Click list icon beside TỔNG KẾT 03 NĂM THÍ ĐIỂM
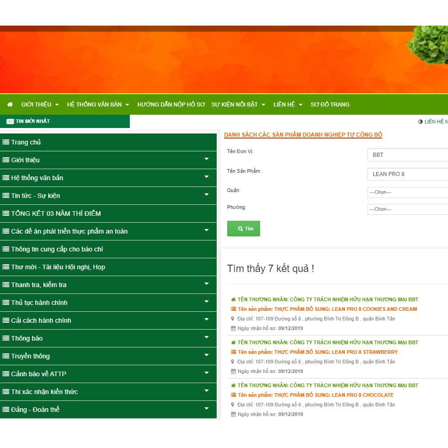 [x=6, y=213]
